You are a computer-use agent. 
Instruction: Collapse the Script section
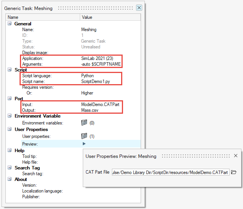10,70
